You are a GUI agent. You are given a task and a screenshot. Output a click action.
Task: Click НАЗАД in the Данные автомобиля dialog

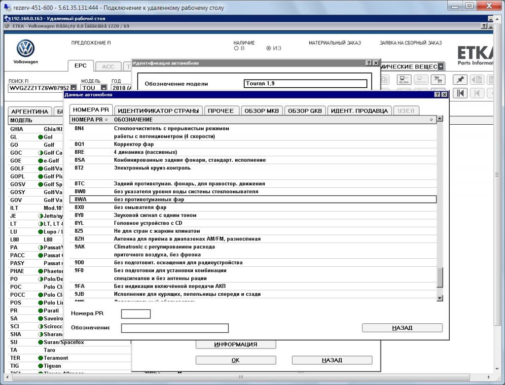coord(402,328)
